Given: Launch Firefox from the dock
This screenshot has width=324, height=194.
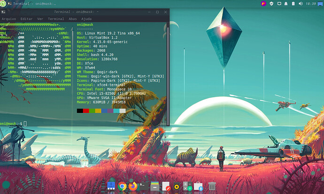Looking at the screenshot, I should [x=133, y=186].
